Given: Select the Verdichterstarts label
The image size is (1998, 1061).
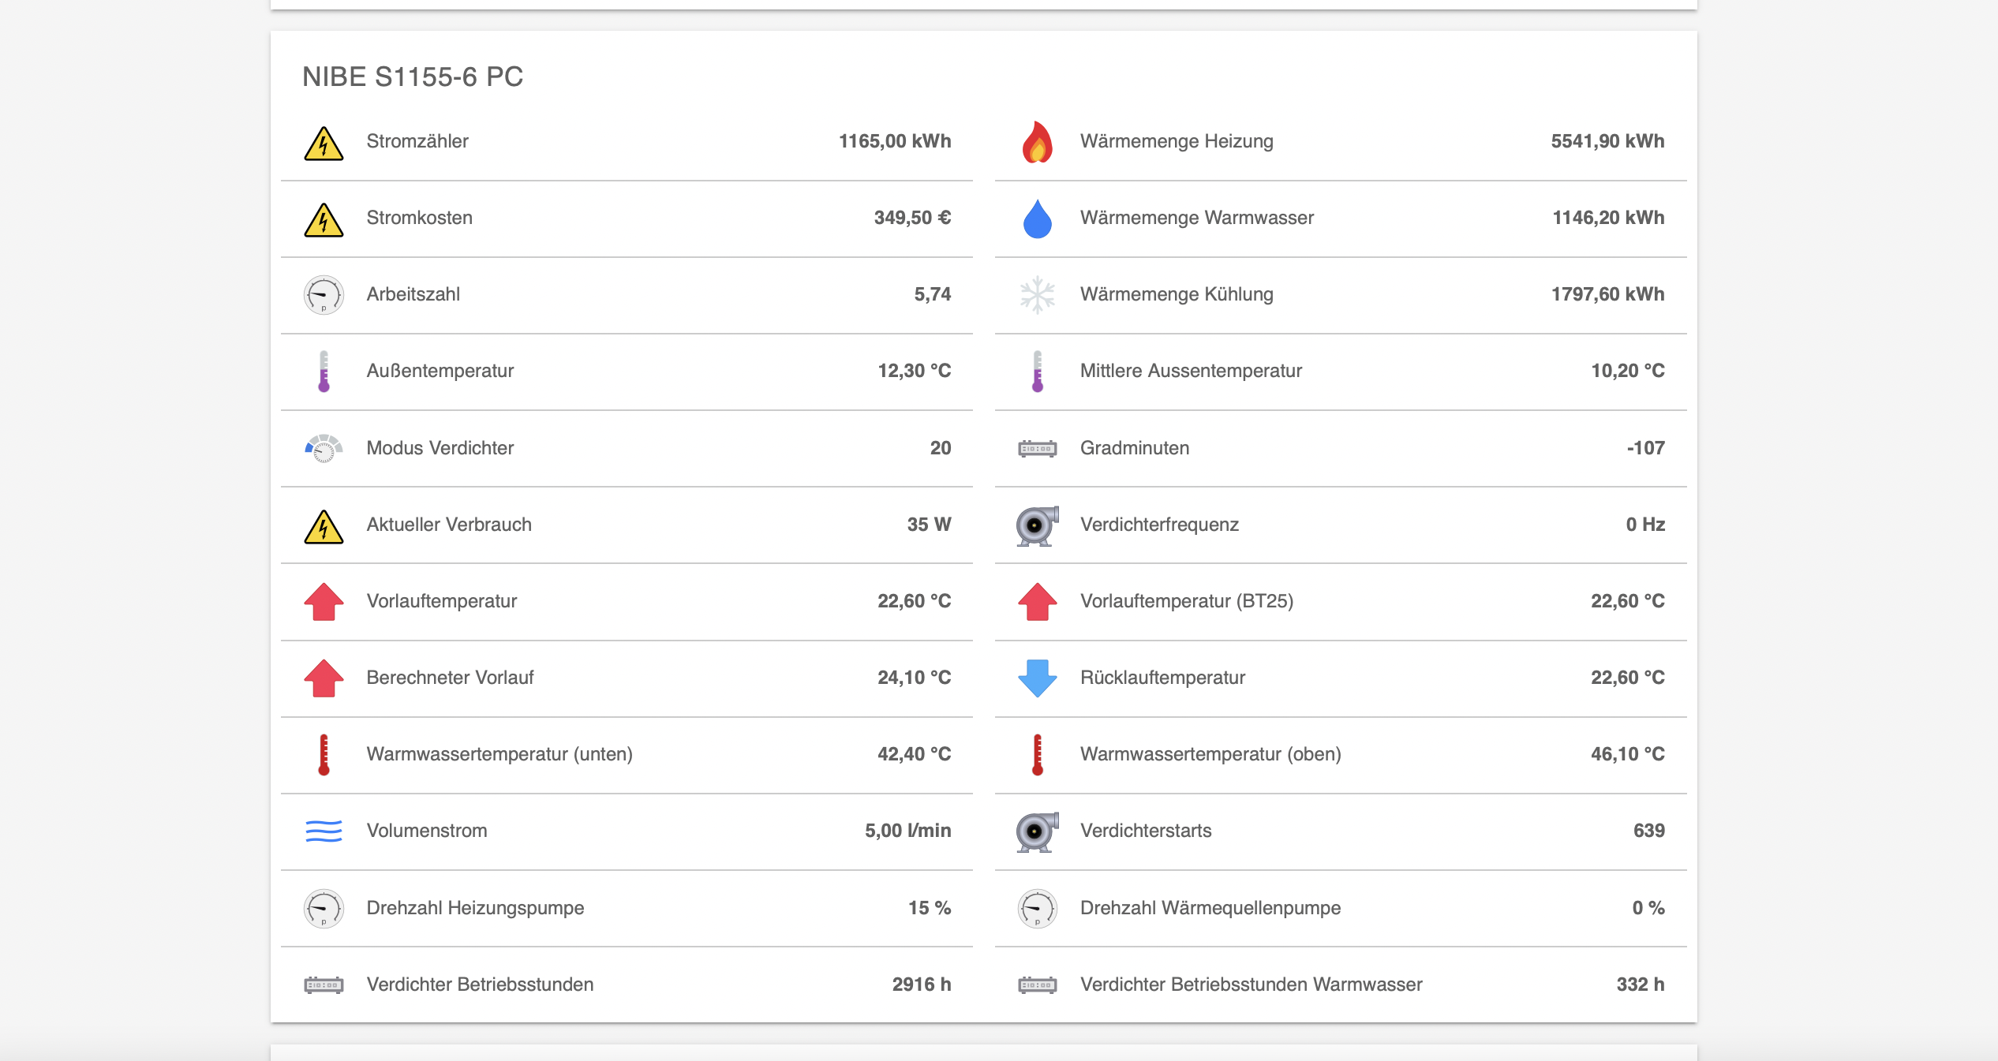Looking at the screenshot, I should coord(1146,831).
